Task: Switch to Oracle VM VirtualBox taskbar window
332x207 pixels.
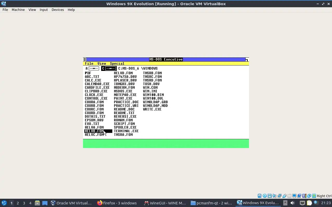Action: (71, 203)
